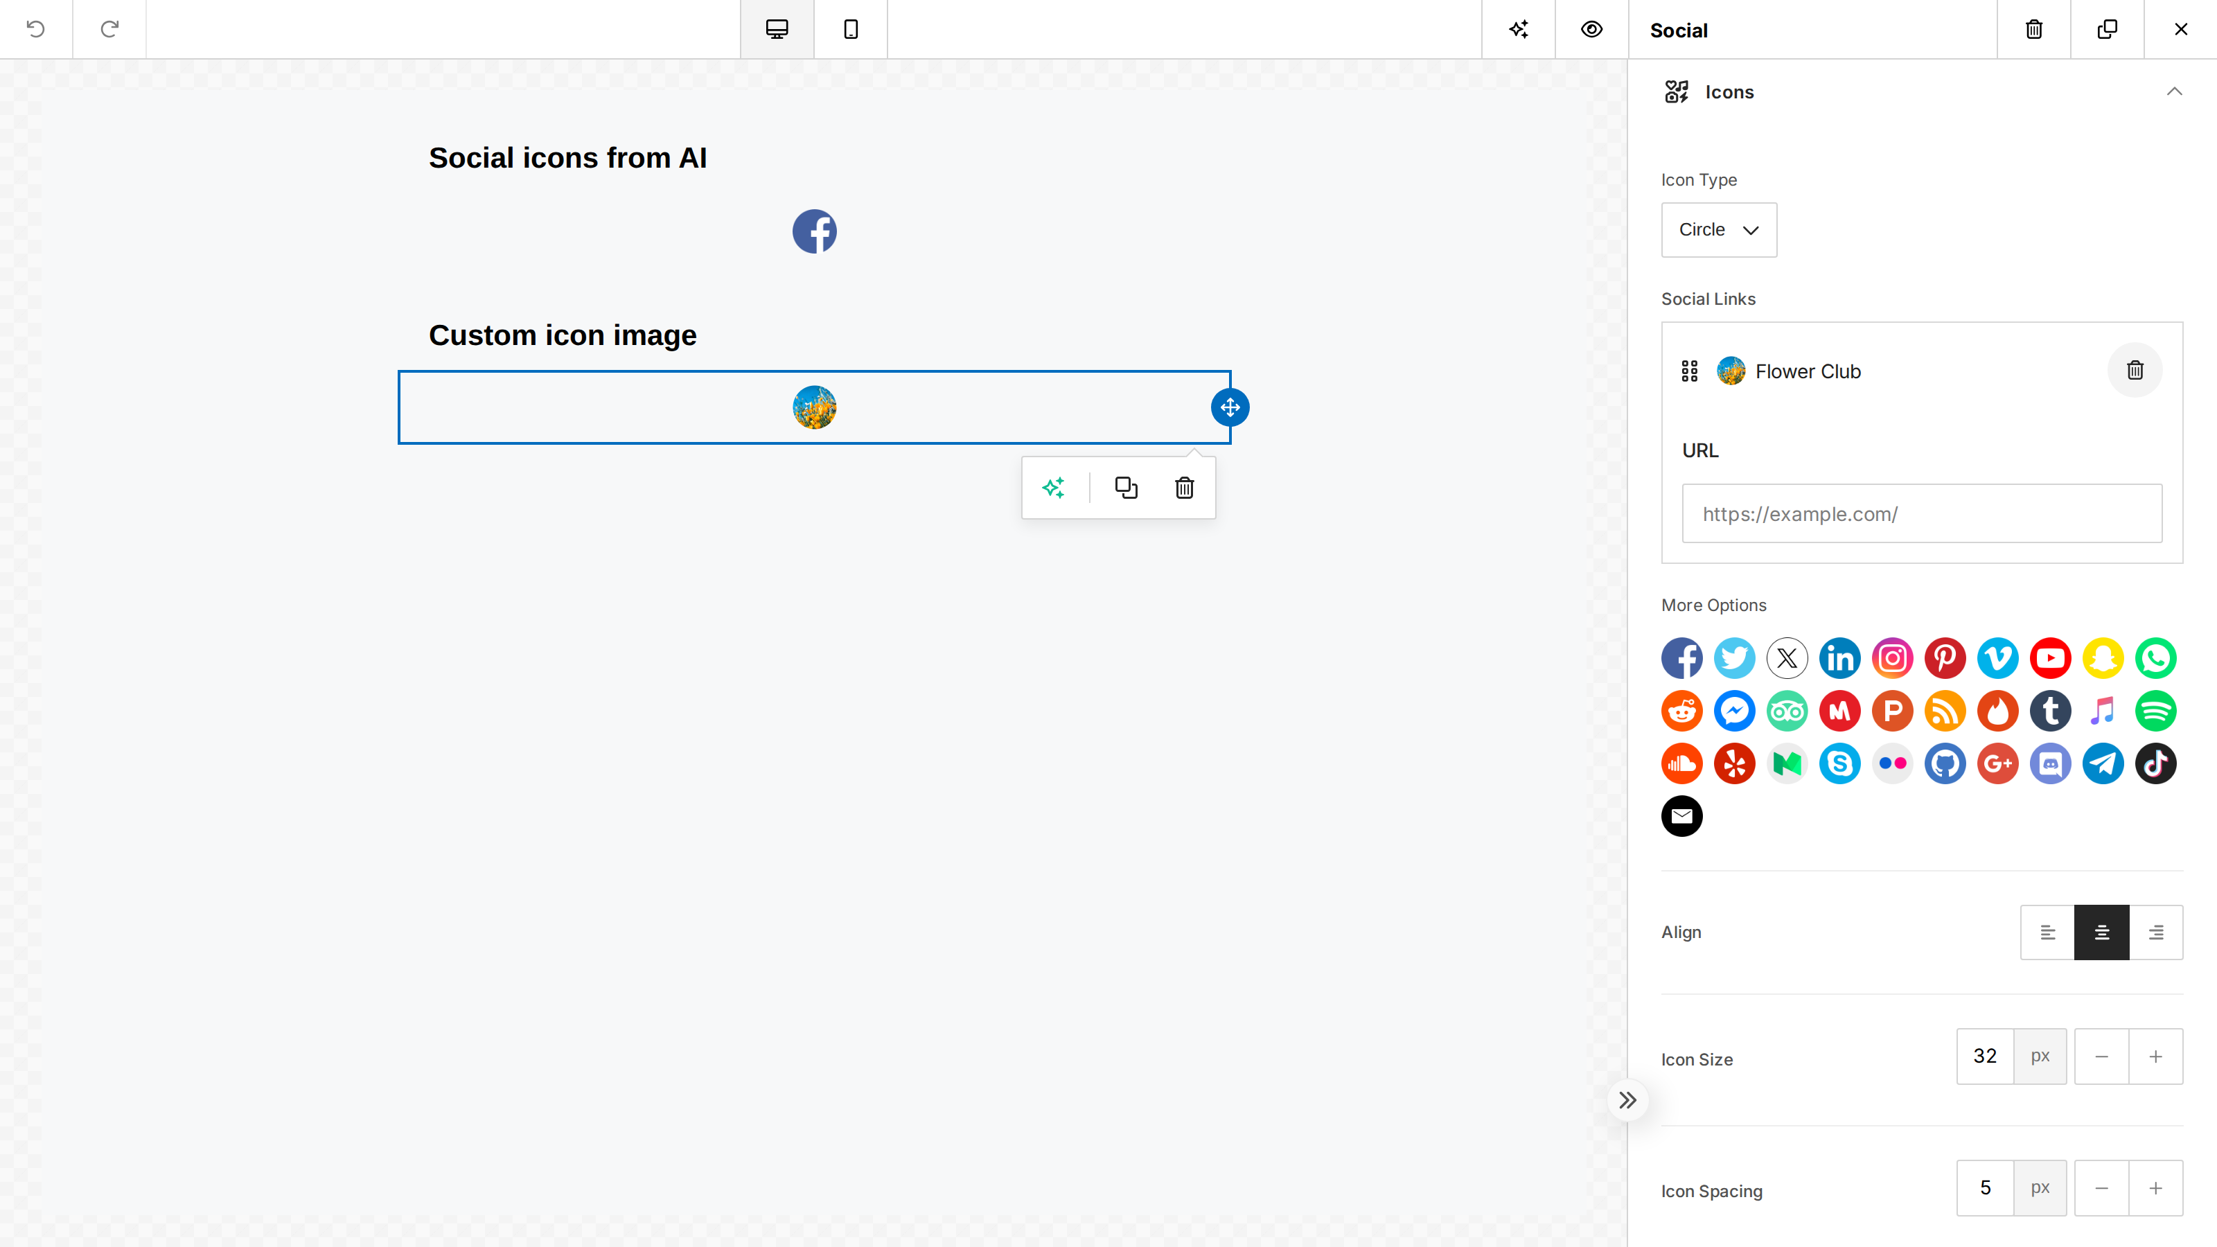This screenshot has height=1247, width=2217.
Task: Collapse side panel with double-chevron button
Action: tap(1627, 1100)
